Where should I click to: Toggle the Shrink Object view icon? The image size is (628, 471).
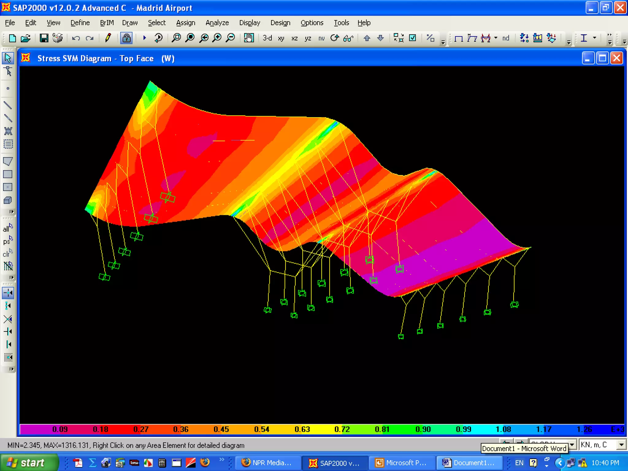coord(398,38)
